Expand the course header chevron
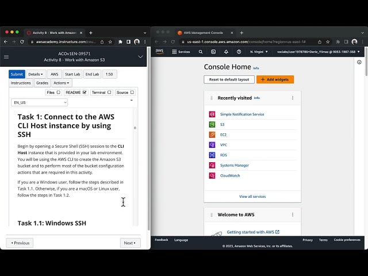This screenshot has width=368, height=276. click(140, 57)
